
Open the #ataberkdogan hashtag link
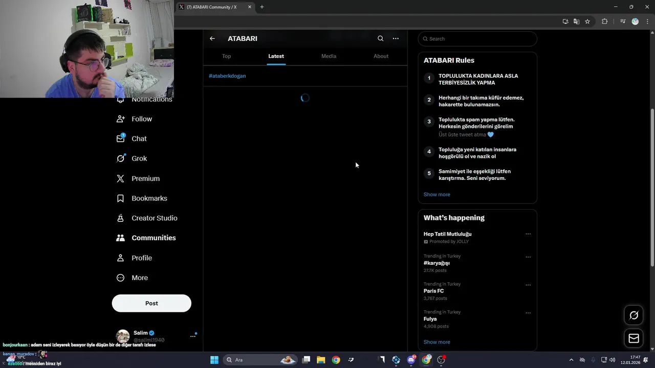click(227, 76)
